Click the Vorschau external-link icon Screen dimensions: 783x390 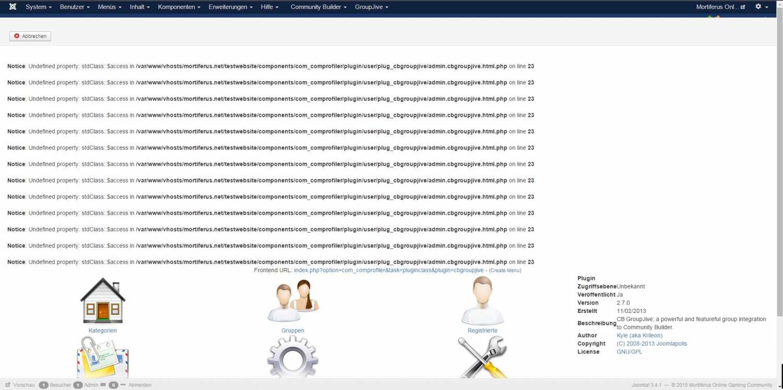(8, 385)
